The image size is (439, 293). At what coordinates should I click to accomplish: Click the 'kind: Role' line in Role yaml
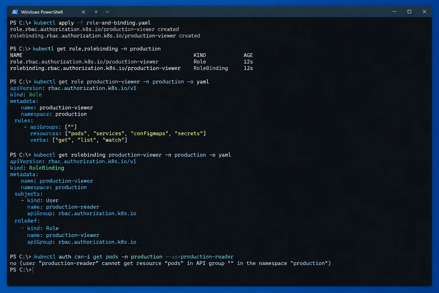coord(26,95)
